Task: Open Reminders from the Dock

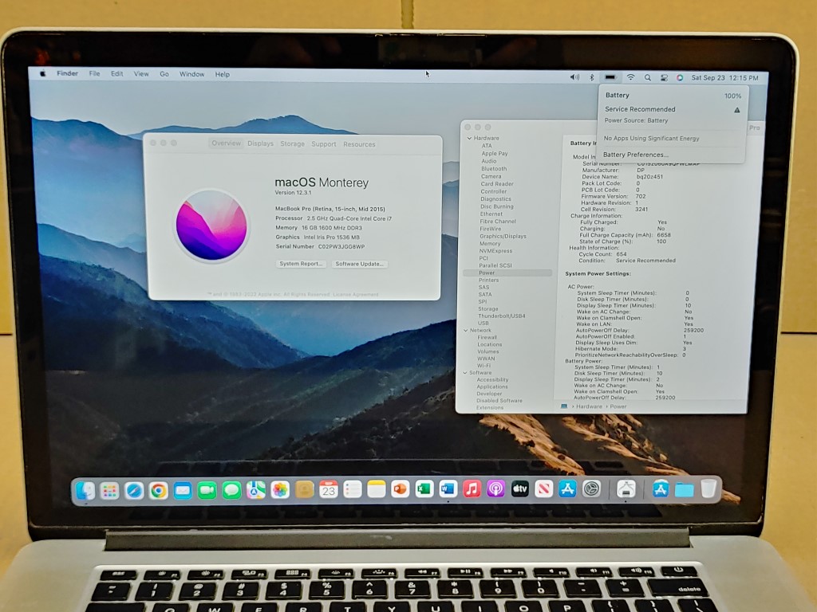Action: (353, 490)
